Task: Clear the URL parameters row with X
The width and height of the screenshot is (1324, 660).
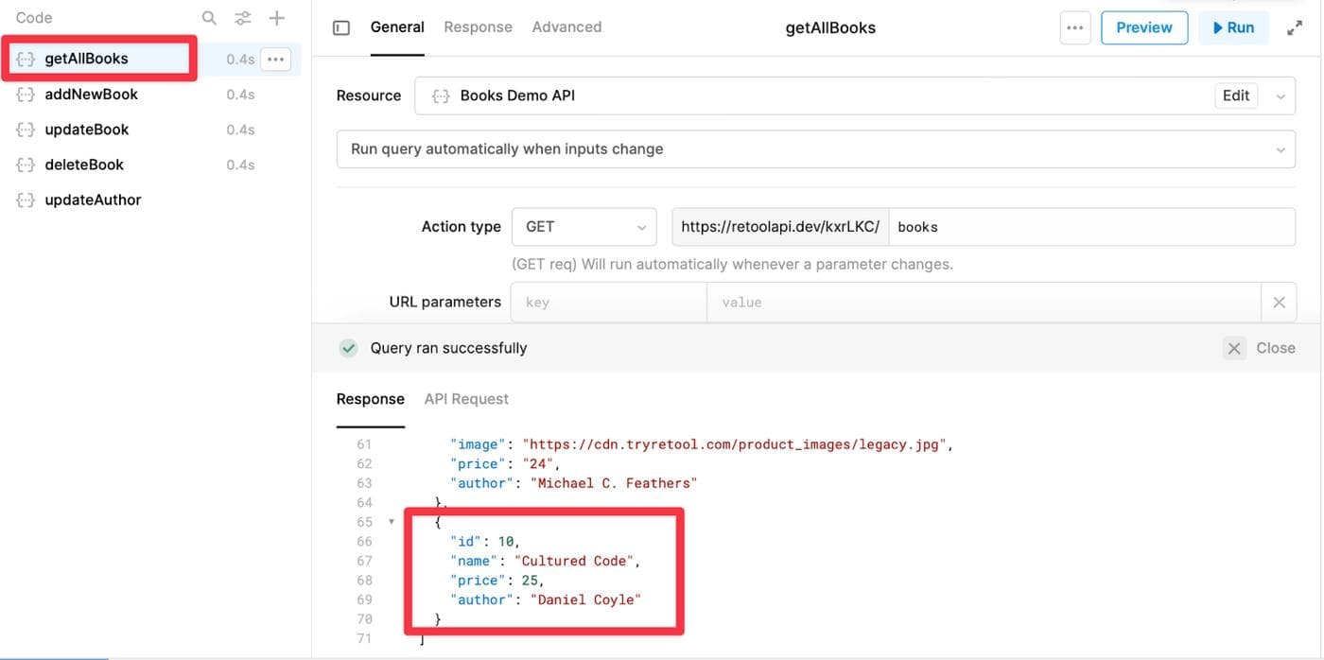Action: (1279, 302)
